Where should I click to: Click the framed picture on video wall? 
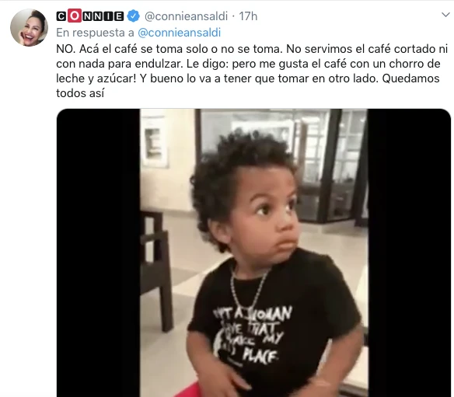[155, 141]
